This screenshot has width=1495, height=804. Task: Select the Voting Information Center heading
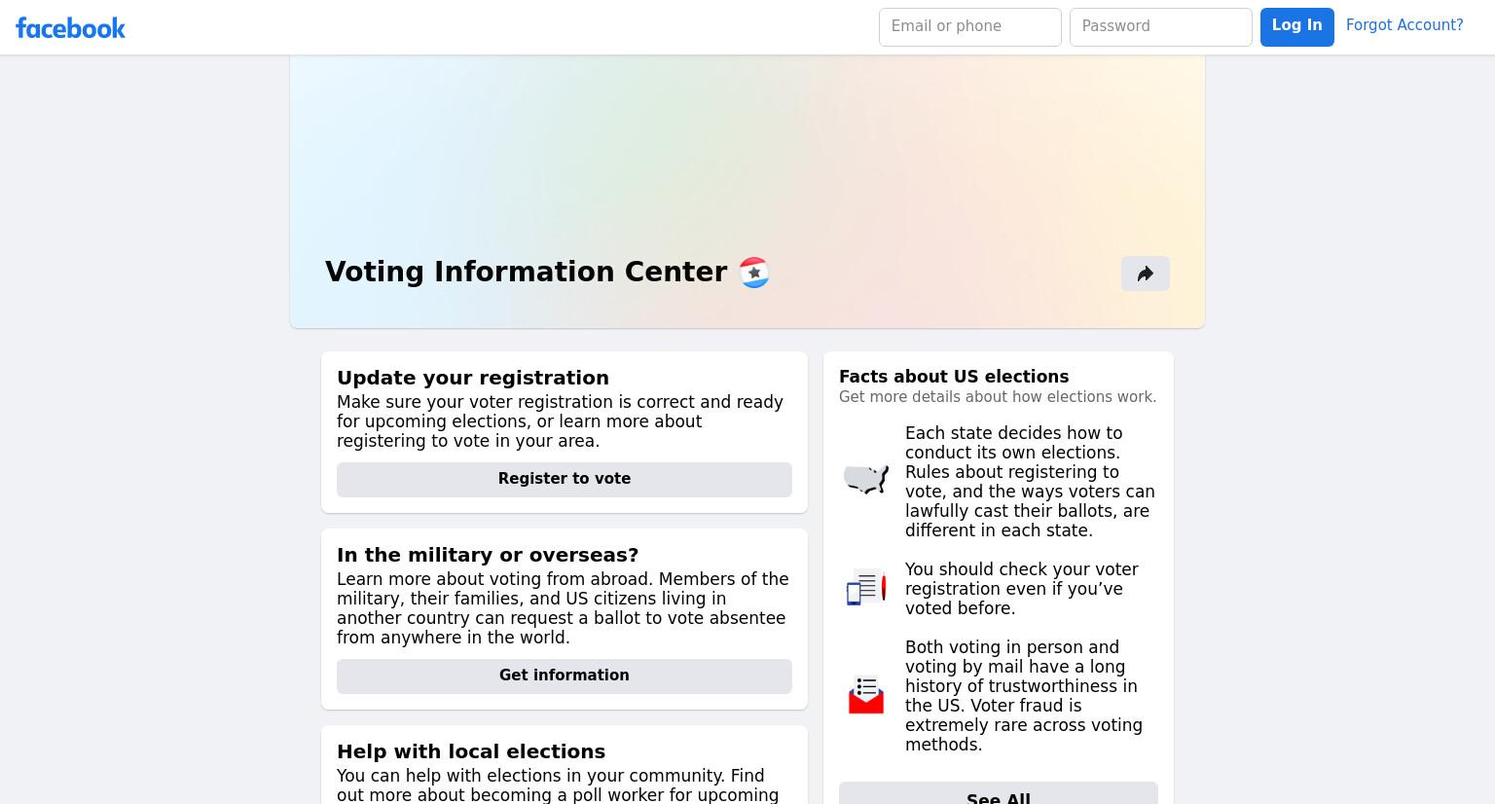526,272
